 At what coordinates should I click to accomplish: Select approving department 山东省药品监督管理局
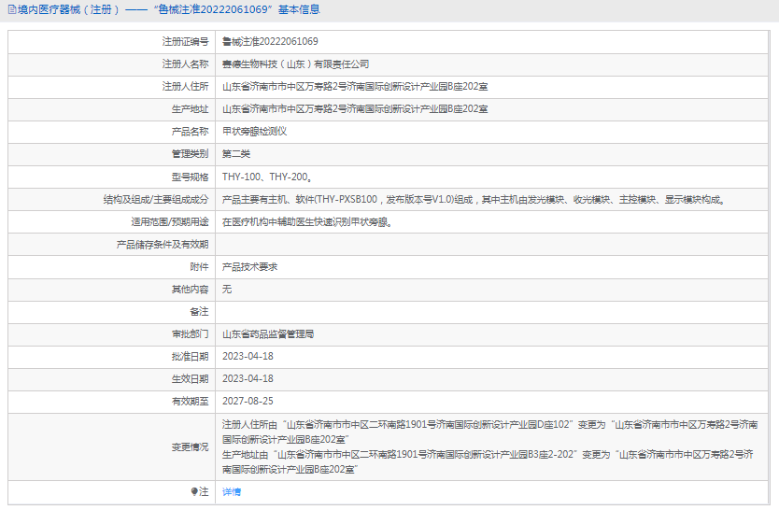tap(268, 334)
